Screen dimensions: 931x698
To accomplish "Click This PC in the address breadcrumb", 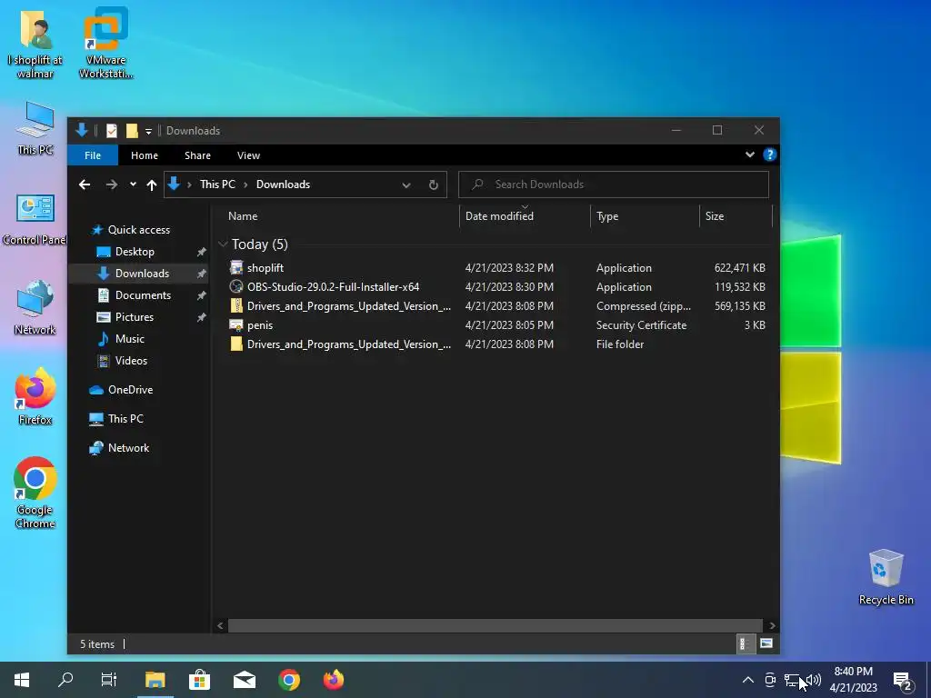I will click(217, 184).
